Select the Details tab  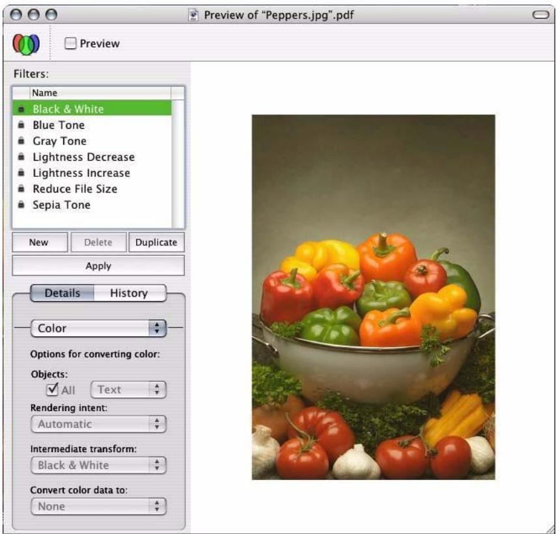tap(63, 293)
